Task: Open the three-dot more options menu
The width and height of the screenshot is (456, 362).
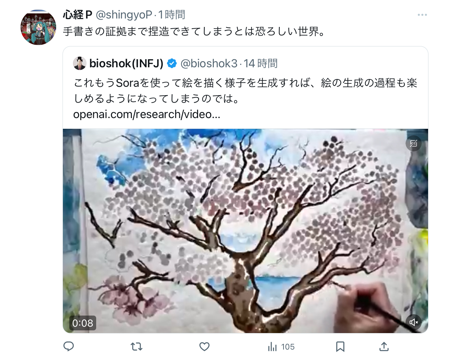Action: pyautogui.click(x=422, y=15)
